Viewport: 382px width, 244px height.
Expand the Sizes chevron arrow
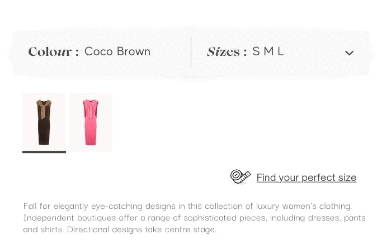point(349,53)
